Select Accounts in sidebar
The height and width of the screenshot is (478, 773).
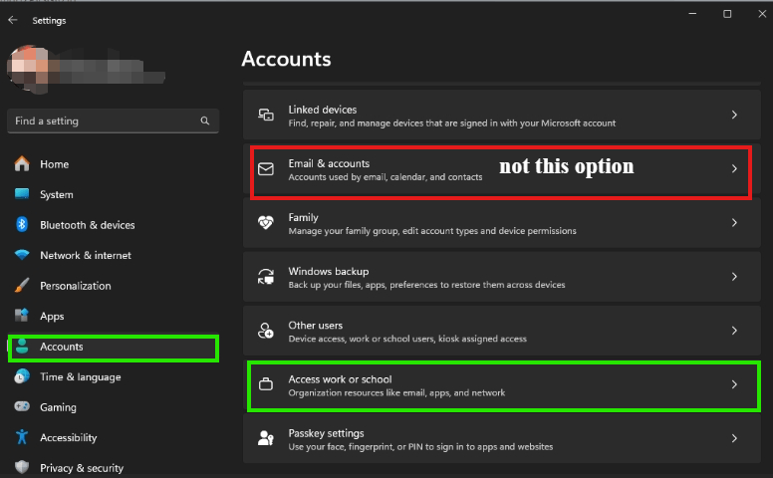tap(113, 347)
